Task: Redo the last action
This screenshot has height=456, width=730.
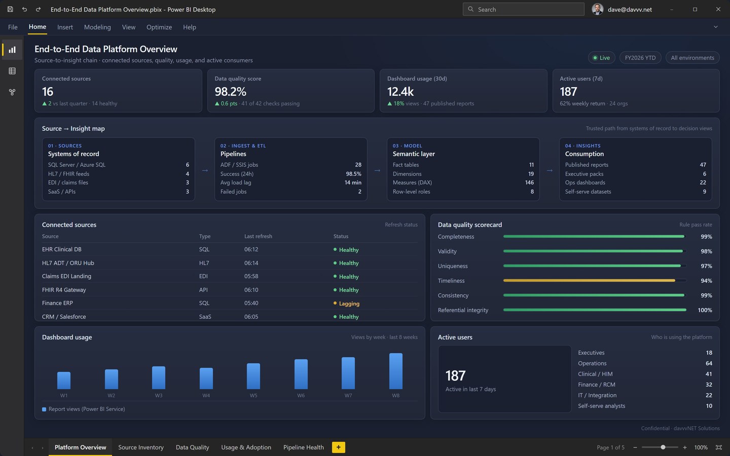Action: [x=38, y=9]
